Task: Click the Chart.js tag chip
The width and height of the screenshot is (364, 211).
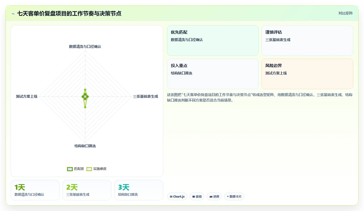Action: pyautogui.click(x=177, y=196)
